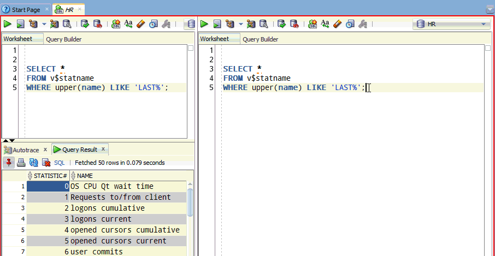Viewport: 495px width, 256px height.
Task: Open Explain Plan dropdown arrow in right worksheet
Action: pyautogui.click(x=240, y=24)
